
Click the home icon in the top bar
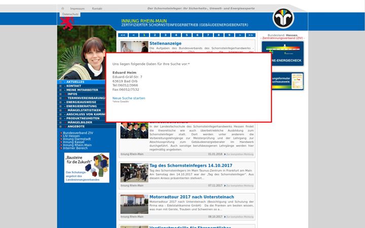coord(63,9)
